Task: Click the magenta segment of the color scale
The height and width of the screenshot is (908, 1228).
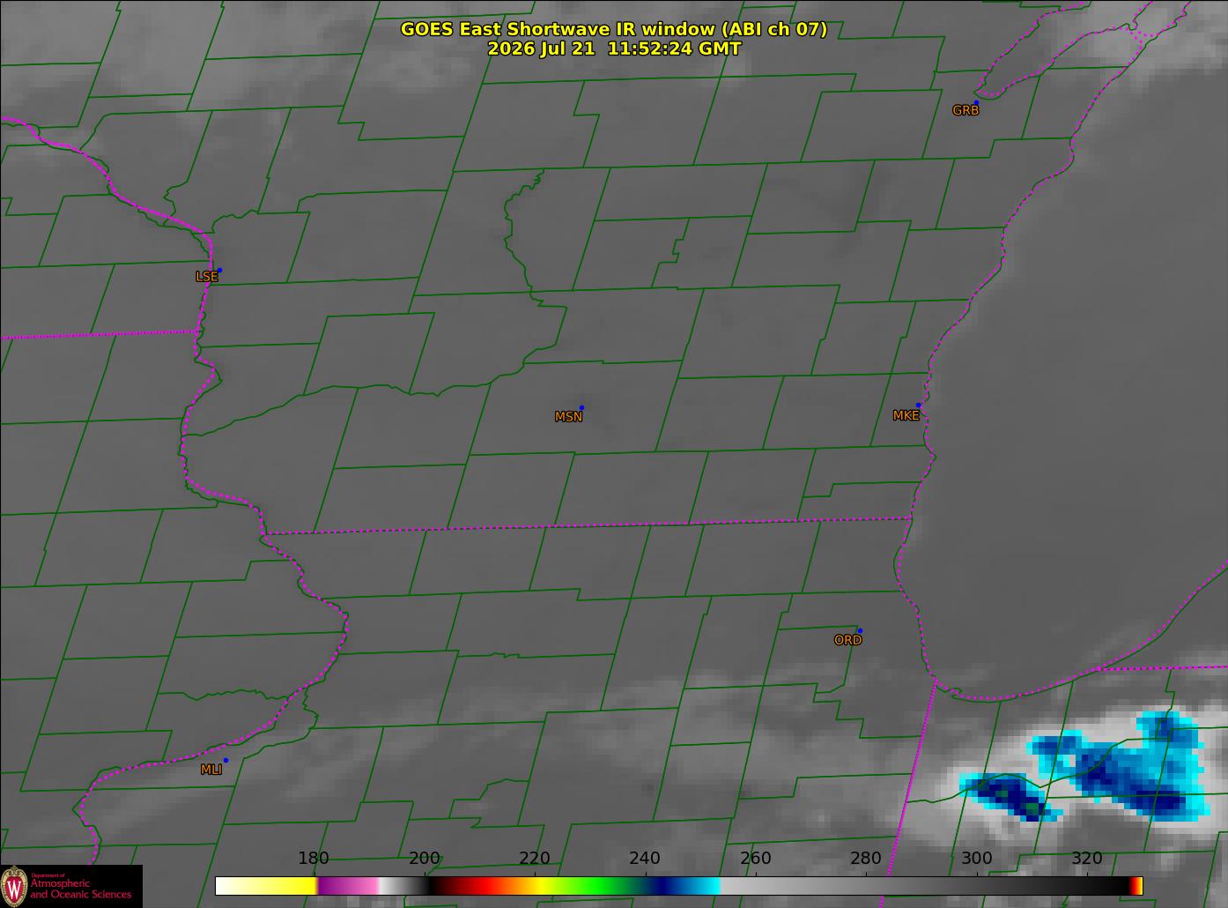Action: [x=347, y=886]
